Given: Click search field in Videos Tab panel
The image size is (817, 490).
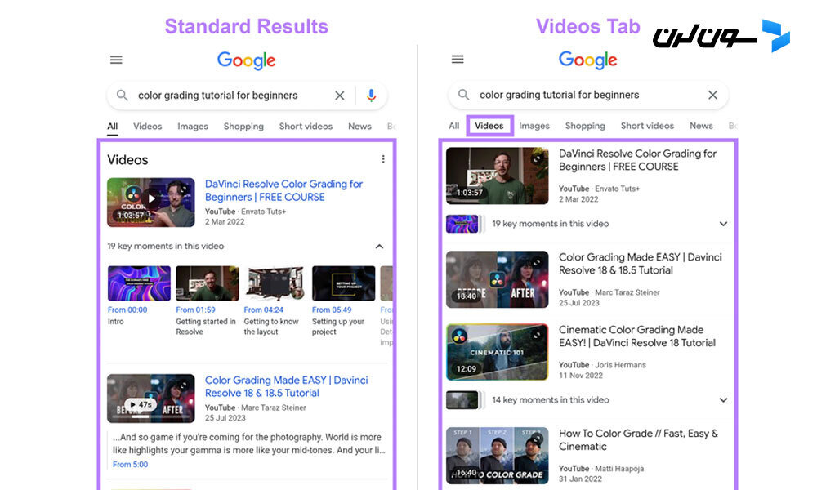Looking at the screenshot, I should [589, 95].
